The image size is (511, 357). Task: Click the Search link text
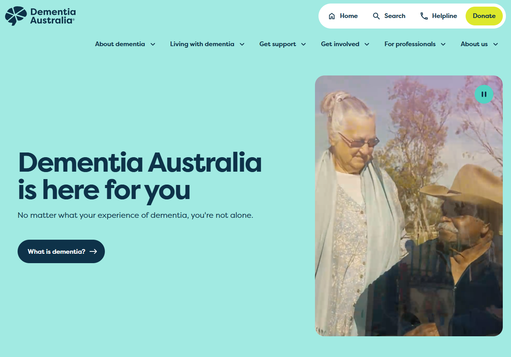(x=395, y=16)
